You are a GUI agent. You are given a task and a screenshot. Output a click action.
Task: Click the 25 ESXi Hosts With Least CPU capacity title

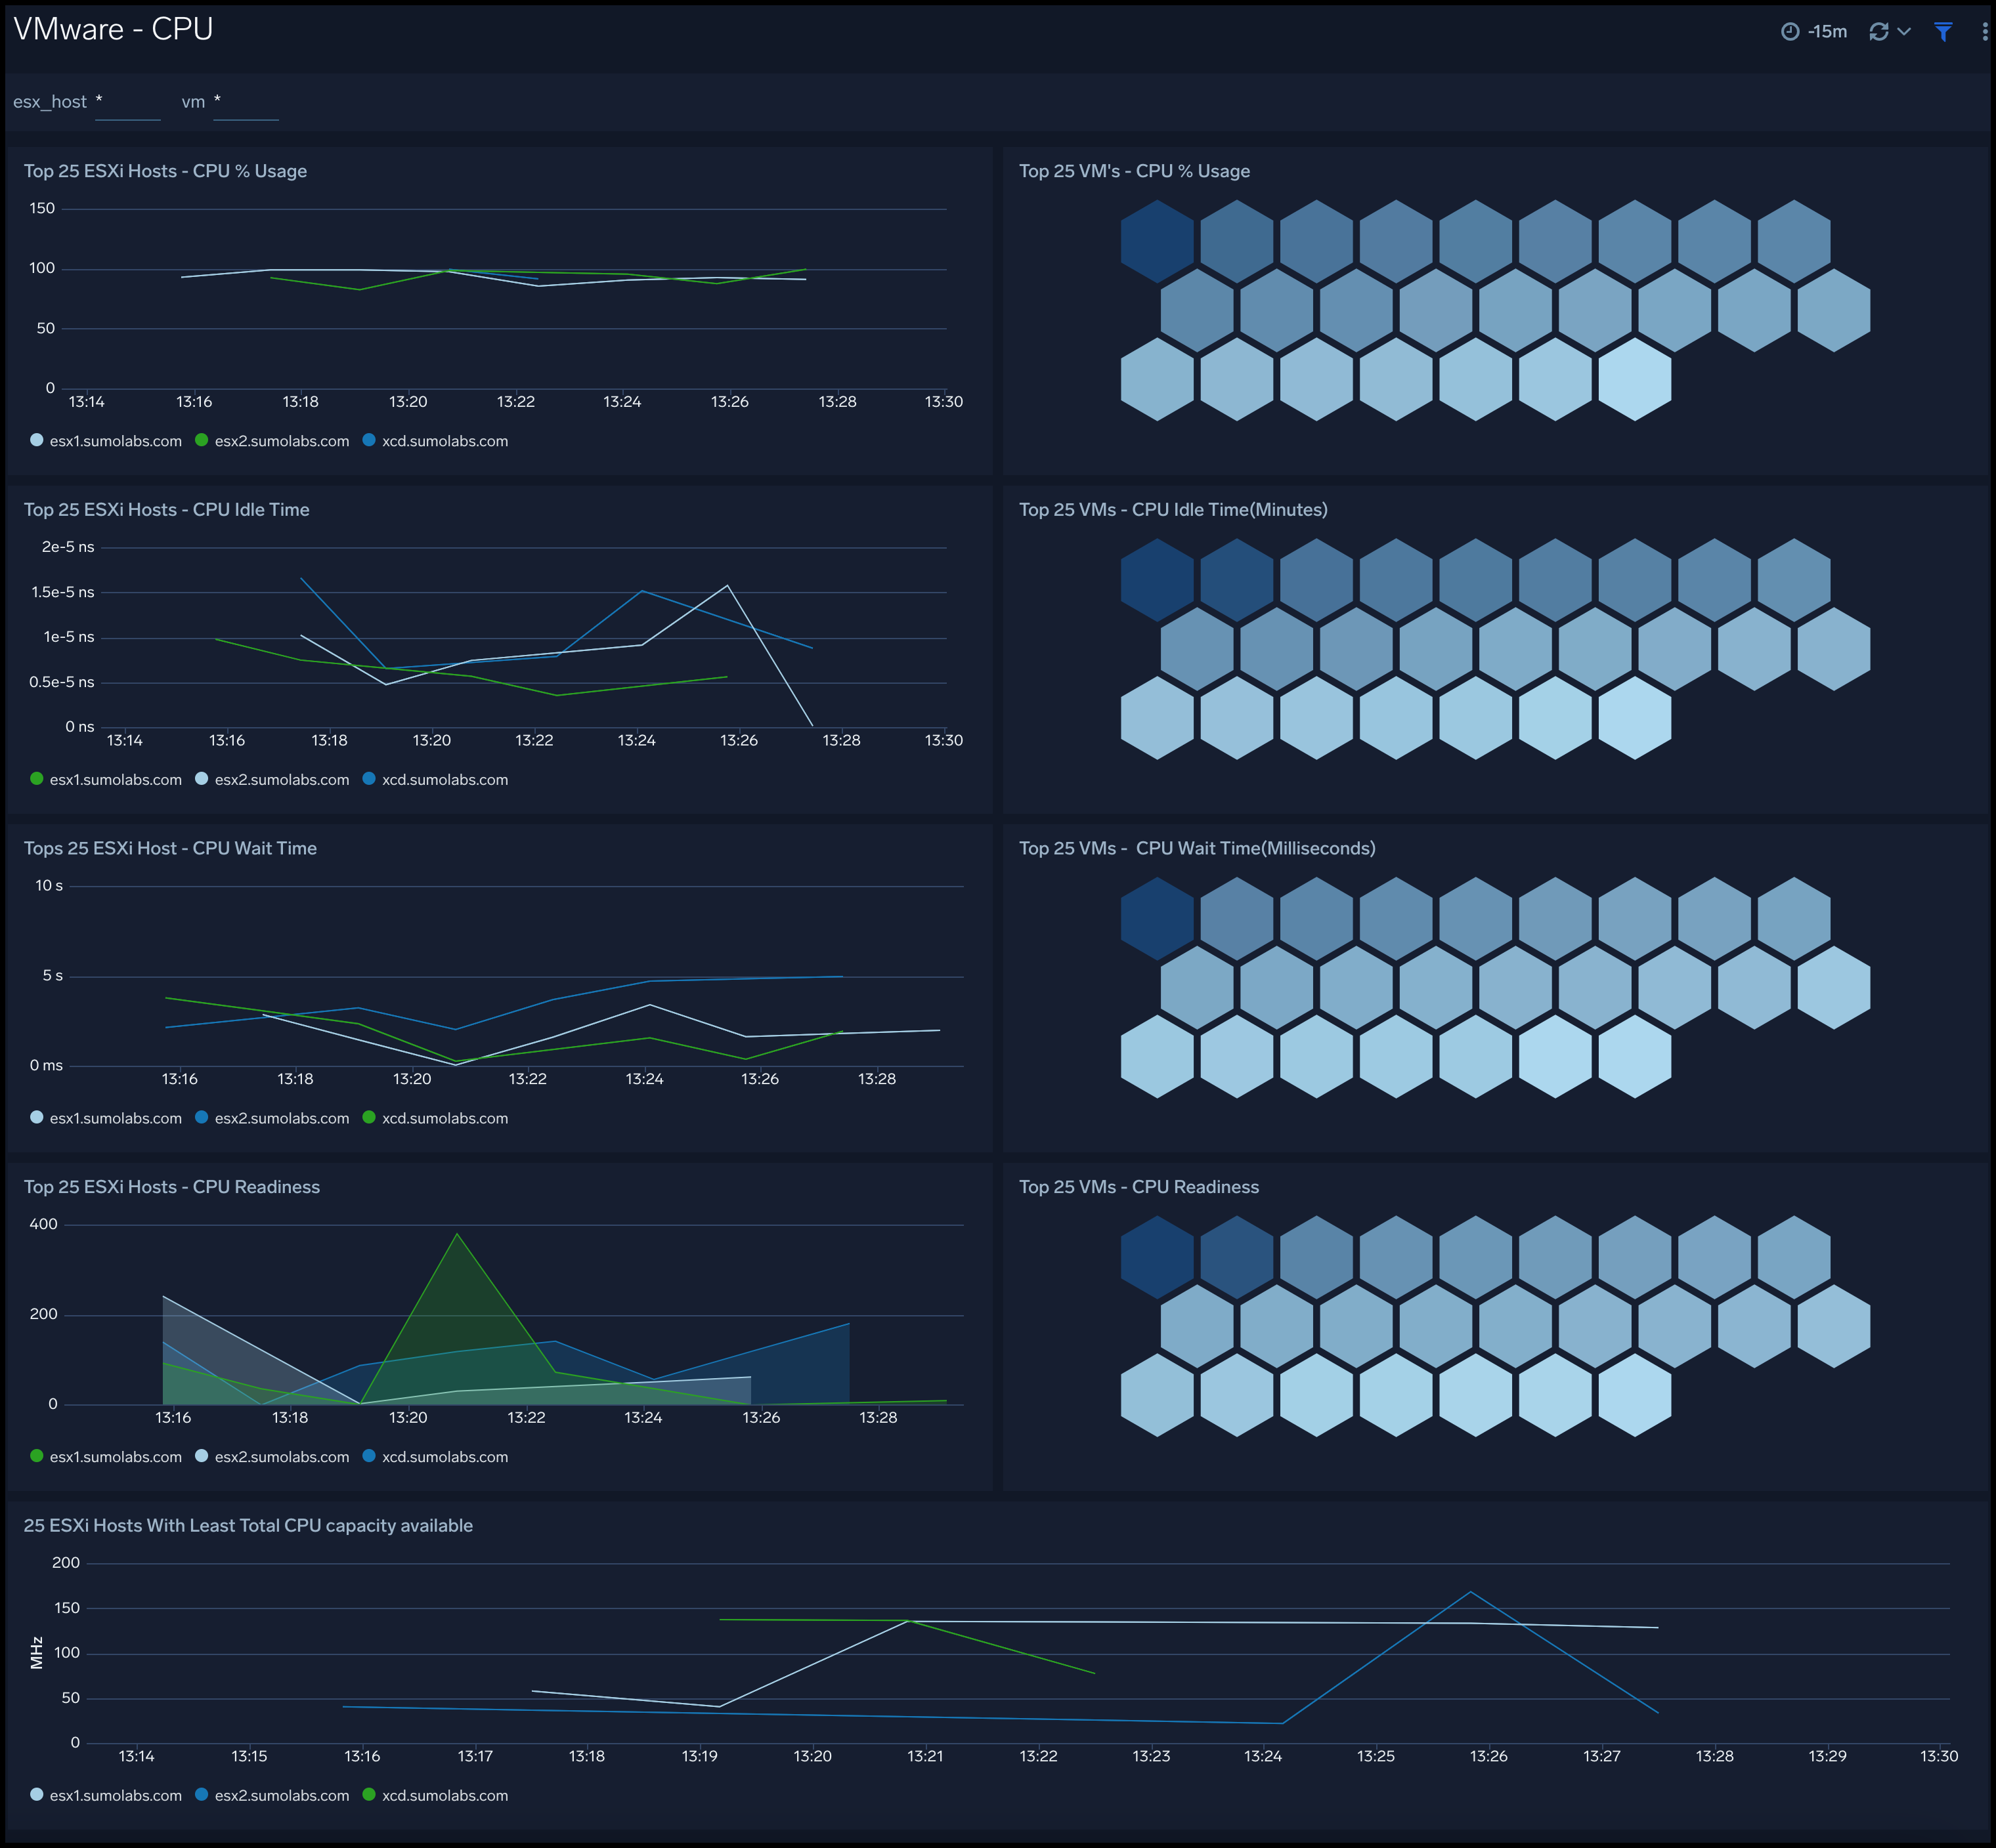pyautogui.click(x=248, y=1525)
